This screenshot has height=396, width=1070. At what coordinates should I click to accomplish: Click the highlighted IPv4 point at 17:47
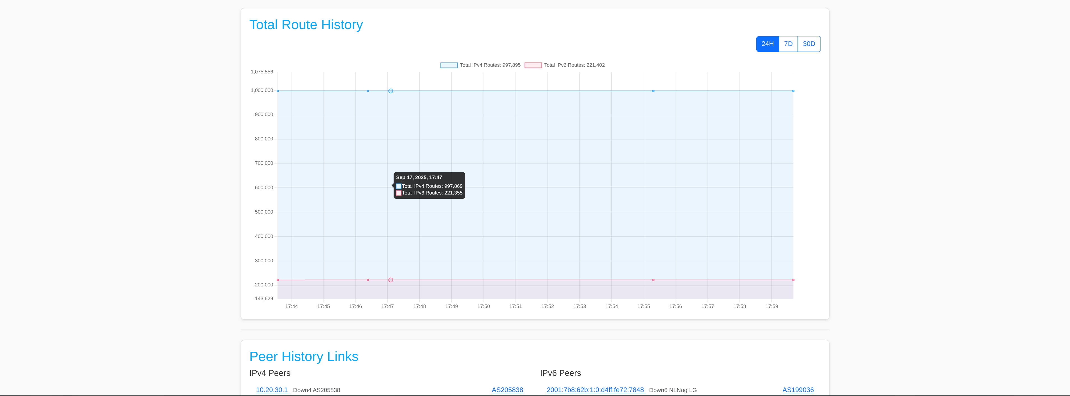(390, 91)
